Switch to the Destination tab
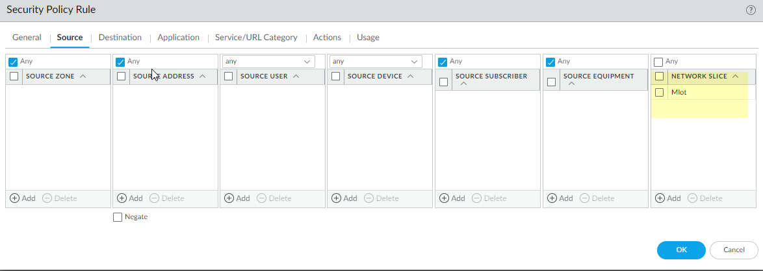This screenshot has width=763, height=271. (120, 38)
